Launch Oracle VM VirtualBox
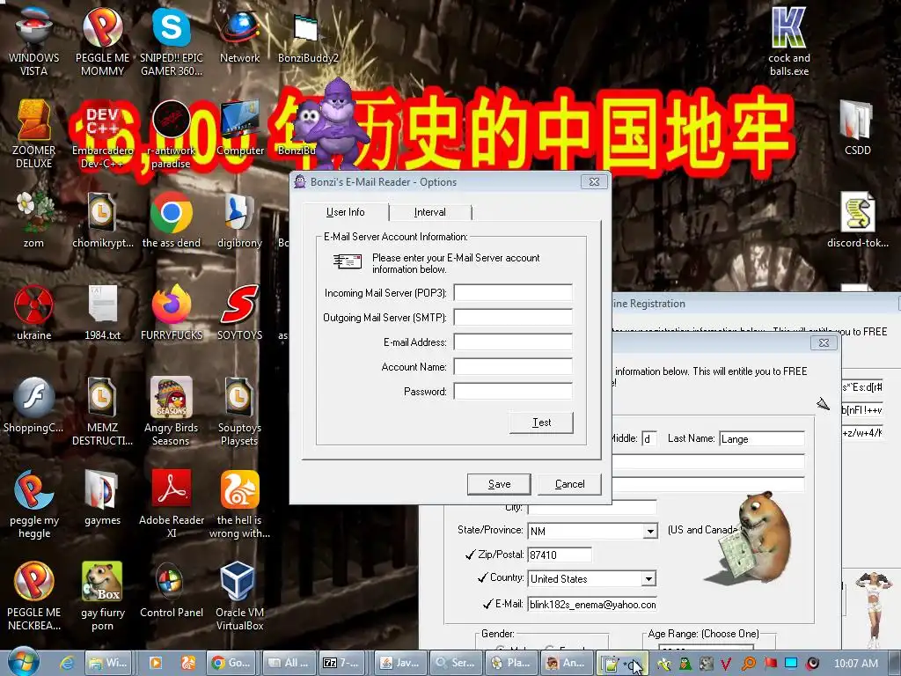Viewport: 901px width, 676px height. (239, 597)
